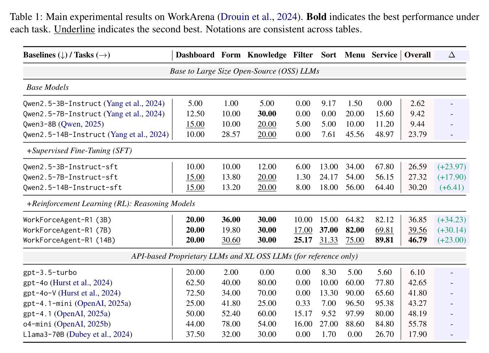Open Yang et al. citation beside Qwen2.5-14B-Instruct
Screen dimensions: 489x353
pos(139,135)
